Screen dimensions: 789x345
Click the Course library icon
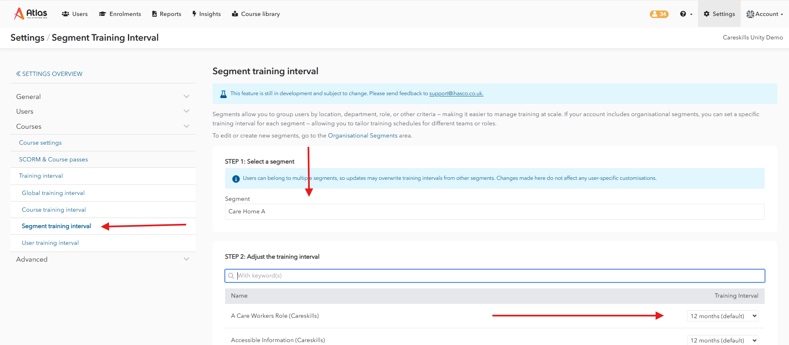click(235, 14)
